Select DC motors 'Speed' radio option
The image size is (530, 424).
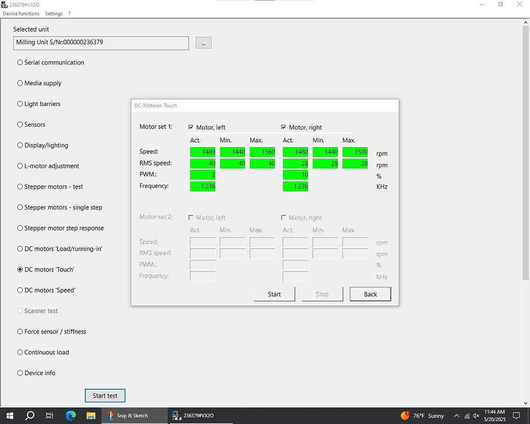click(20, 290)
